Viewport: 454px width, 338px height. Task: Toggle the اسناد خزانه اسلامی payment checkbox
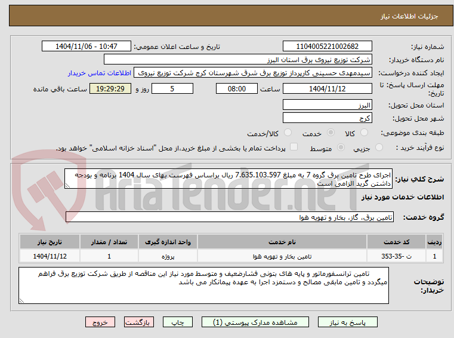pos(294,147)
